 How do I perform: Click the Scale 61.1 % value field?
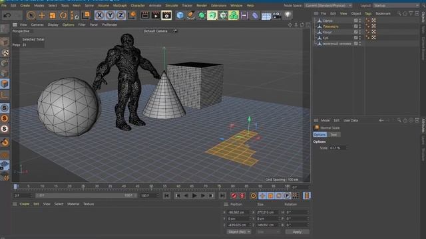339,148
